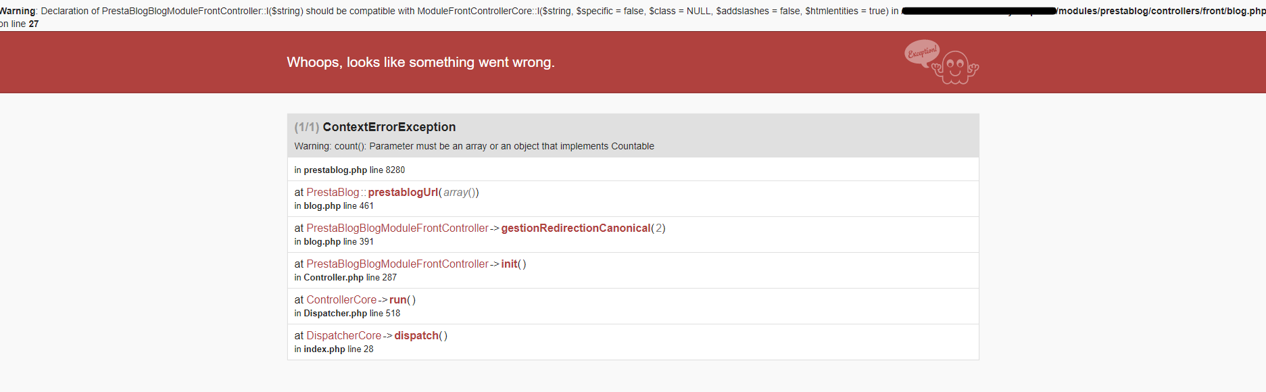Click prestablogUrl method name
Screen dimensions: 1266x392
tap(403, 193)
